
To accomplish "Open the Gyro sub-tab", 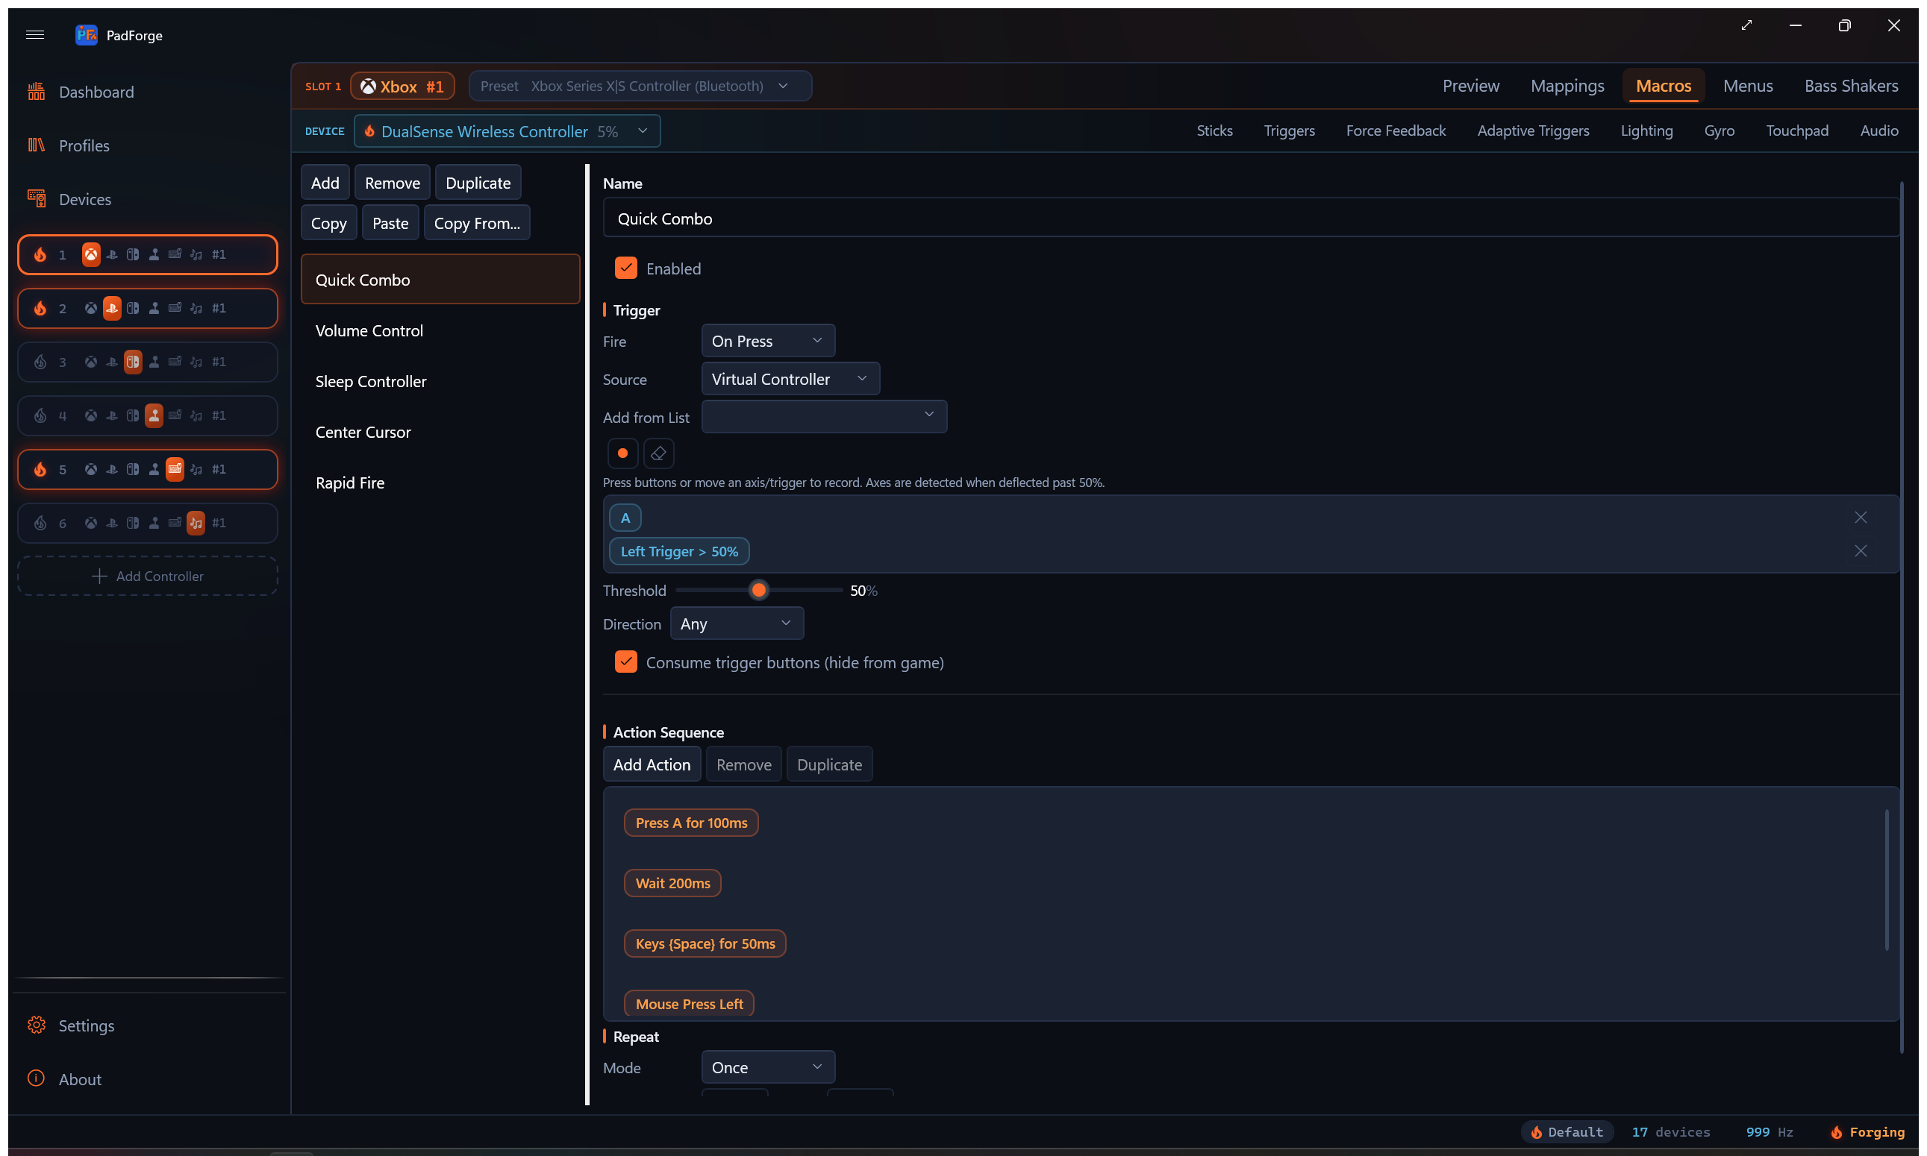I will pyautogui.click(x=1719, y=131).
